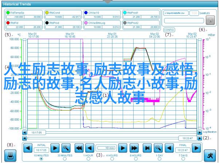Decrease INITIAL time with left arrow

click(x=28, y=148)
